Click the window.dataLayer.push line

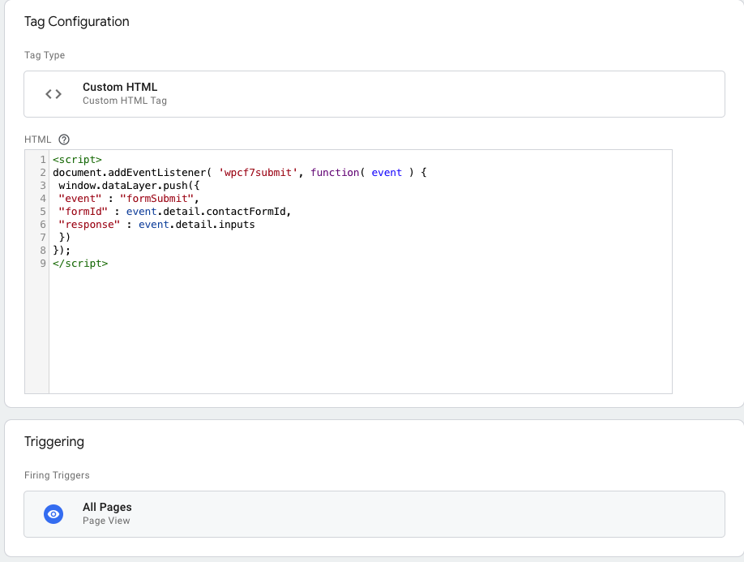(x=129, y=186)
